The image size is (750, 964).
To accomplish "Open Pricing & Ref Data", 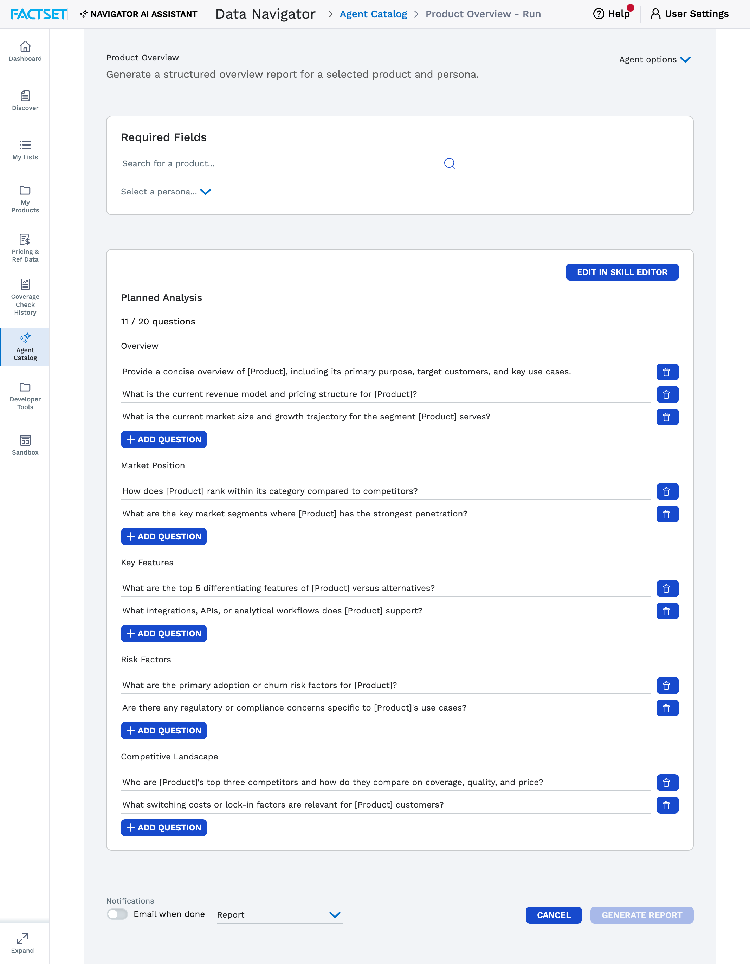I will tap(25, 248).
